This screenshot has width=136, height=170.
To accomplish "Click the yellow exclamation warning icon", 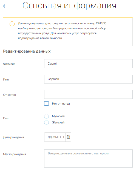I will [12, 24].
